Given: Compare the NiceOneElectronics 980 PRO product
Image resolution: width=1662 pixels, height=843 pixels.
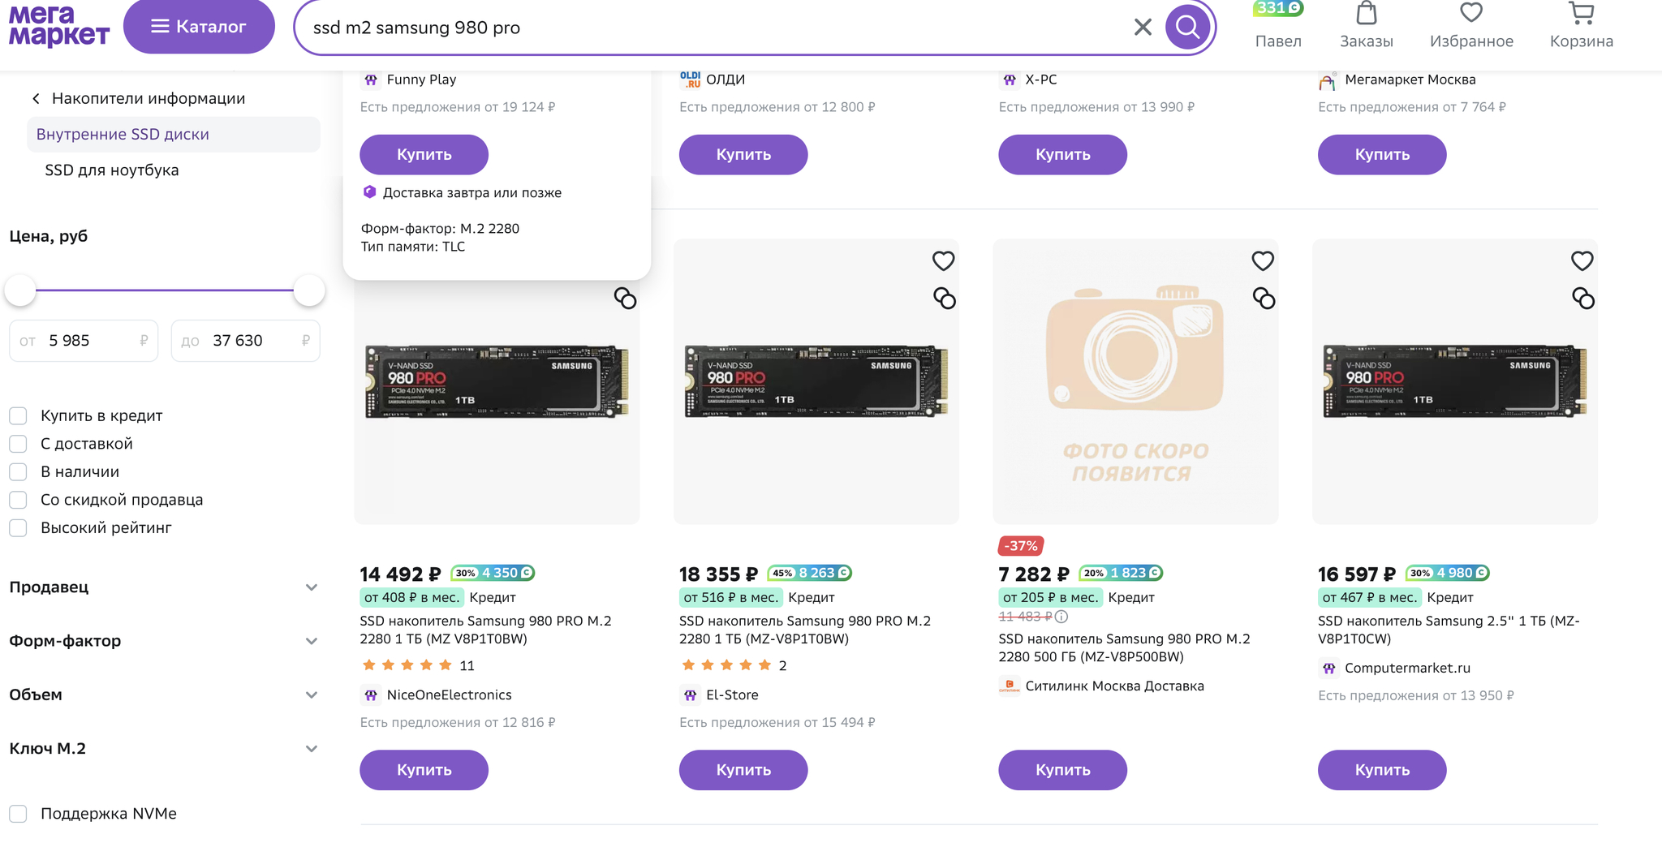Looking at the screenshot, I should [x=625, y=299].
